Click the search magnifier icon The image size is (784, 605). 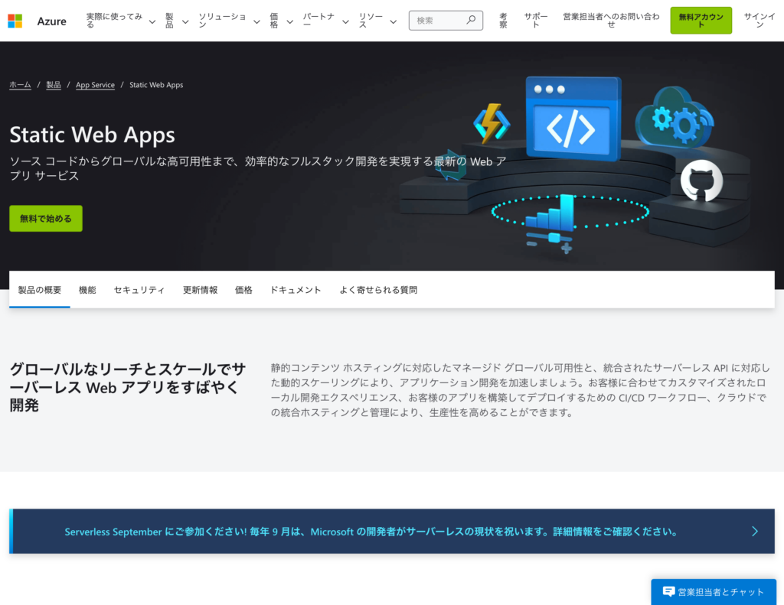[x=471, y=21]
